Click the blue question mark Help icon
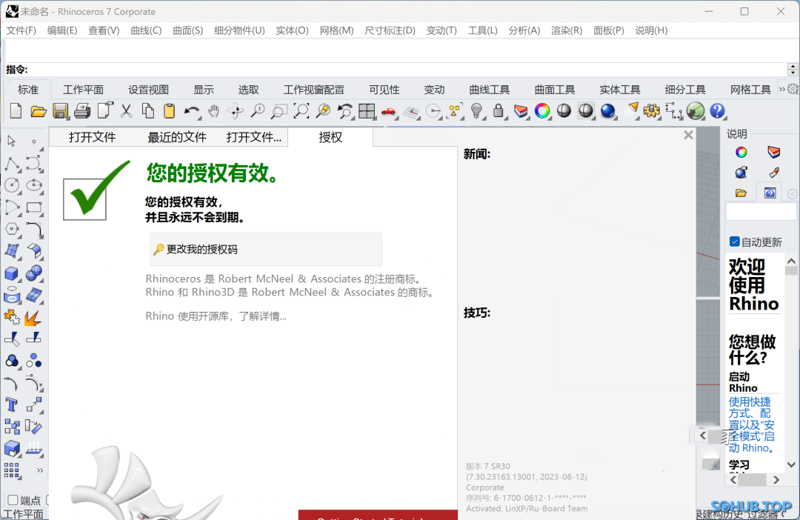The width and height of the screenshot is (800, 520). coord(716,111)
